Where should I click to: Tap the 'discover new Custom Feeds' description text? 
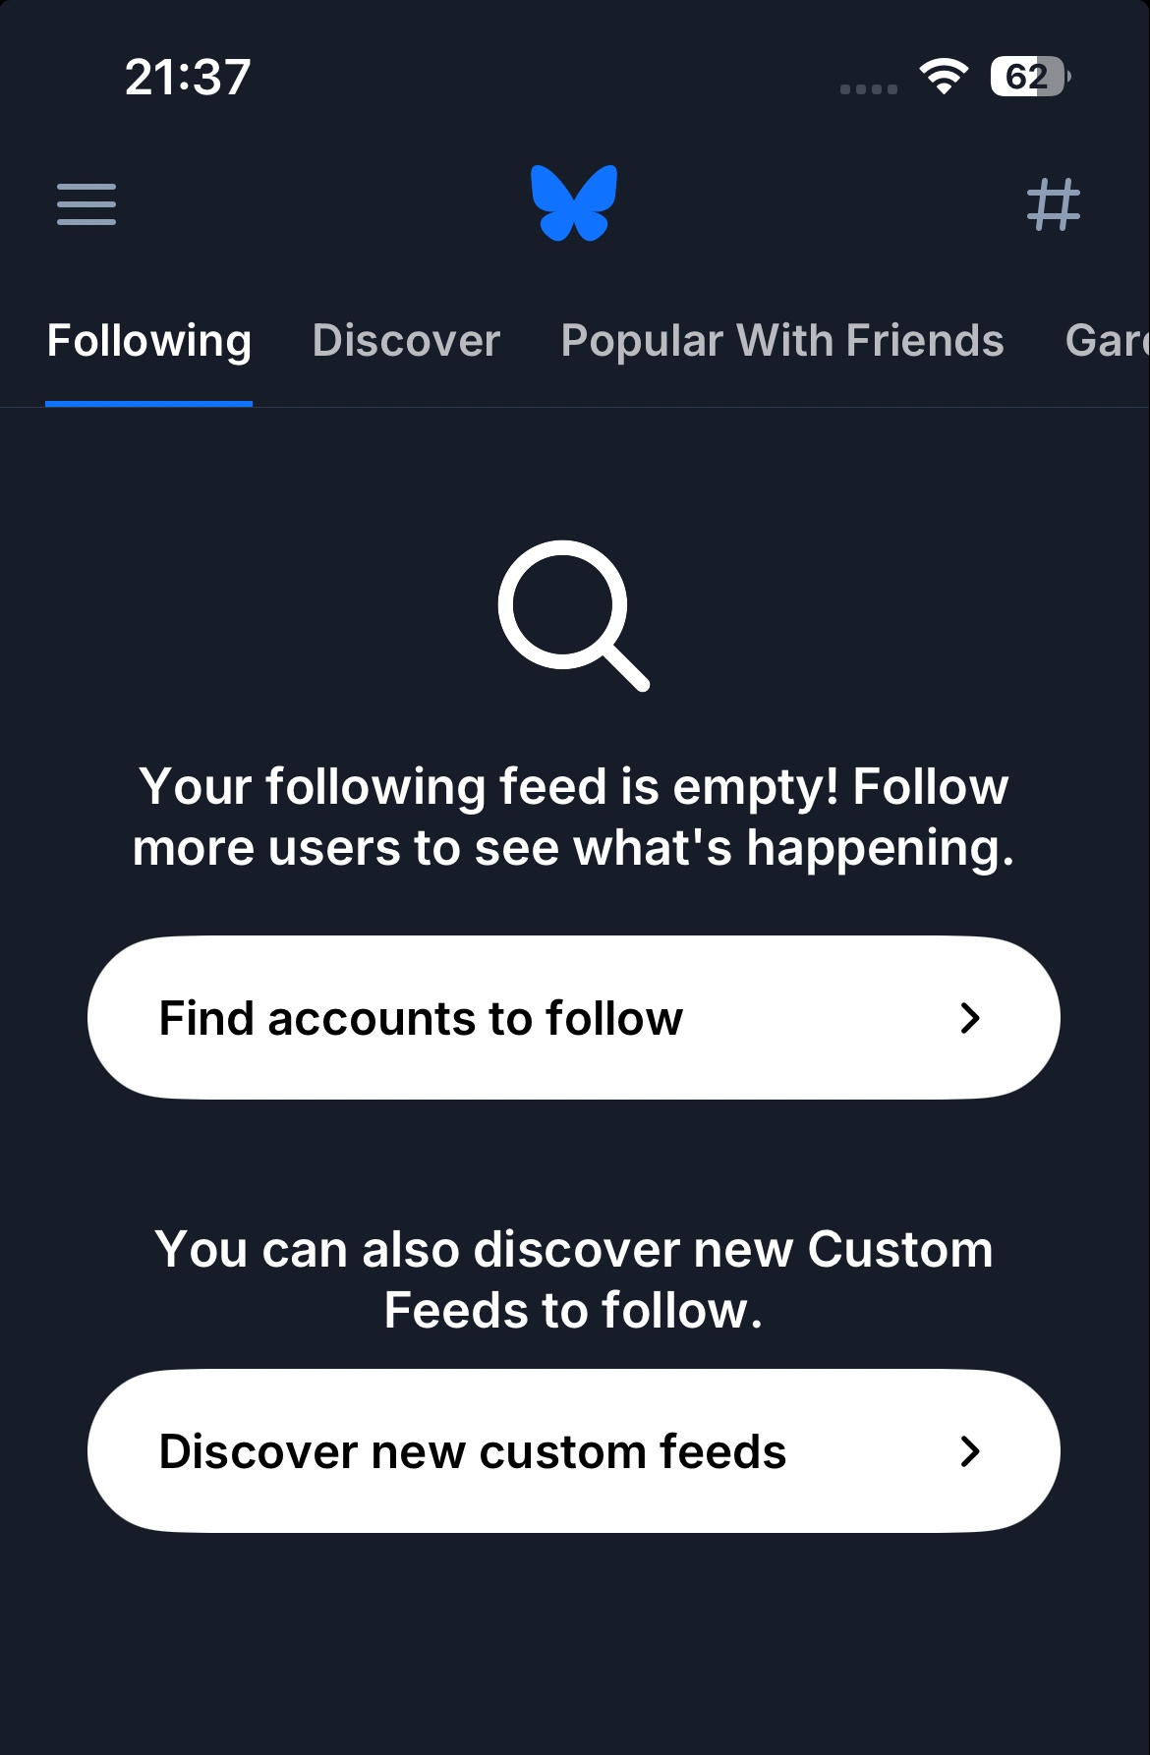574,1279
